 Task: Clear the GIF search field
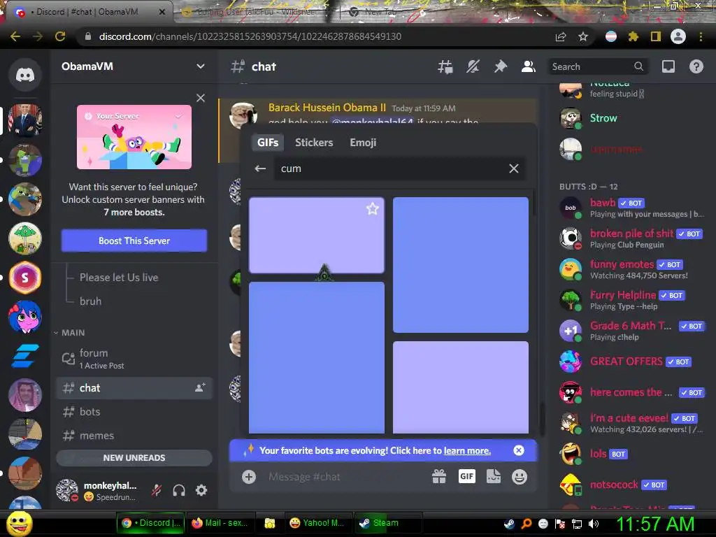click(514, 169)
